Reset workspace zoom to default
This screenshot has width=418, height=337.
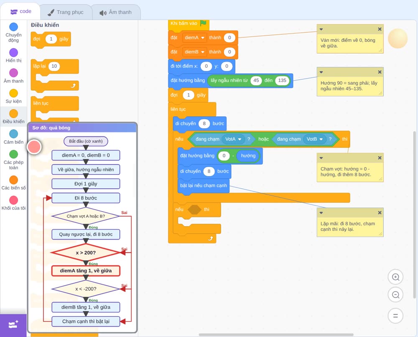[395, 316]
